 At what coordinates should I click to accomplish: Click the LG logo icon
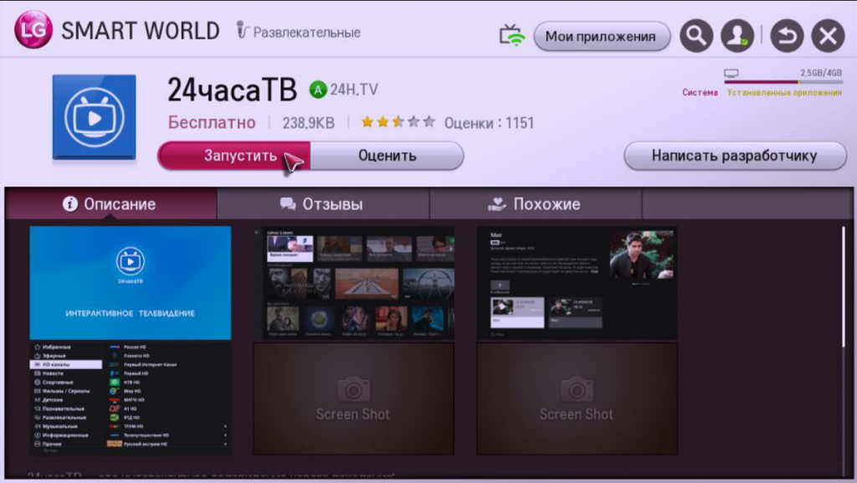tap(33, 30)
